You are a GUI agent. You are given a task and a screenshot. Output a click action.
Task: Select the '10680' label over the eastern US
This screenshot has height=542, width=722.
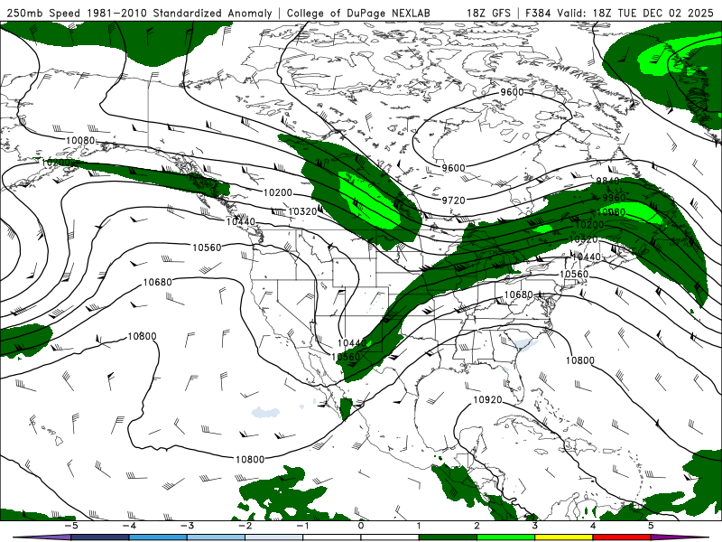(518, 294)
